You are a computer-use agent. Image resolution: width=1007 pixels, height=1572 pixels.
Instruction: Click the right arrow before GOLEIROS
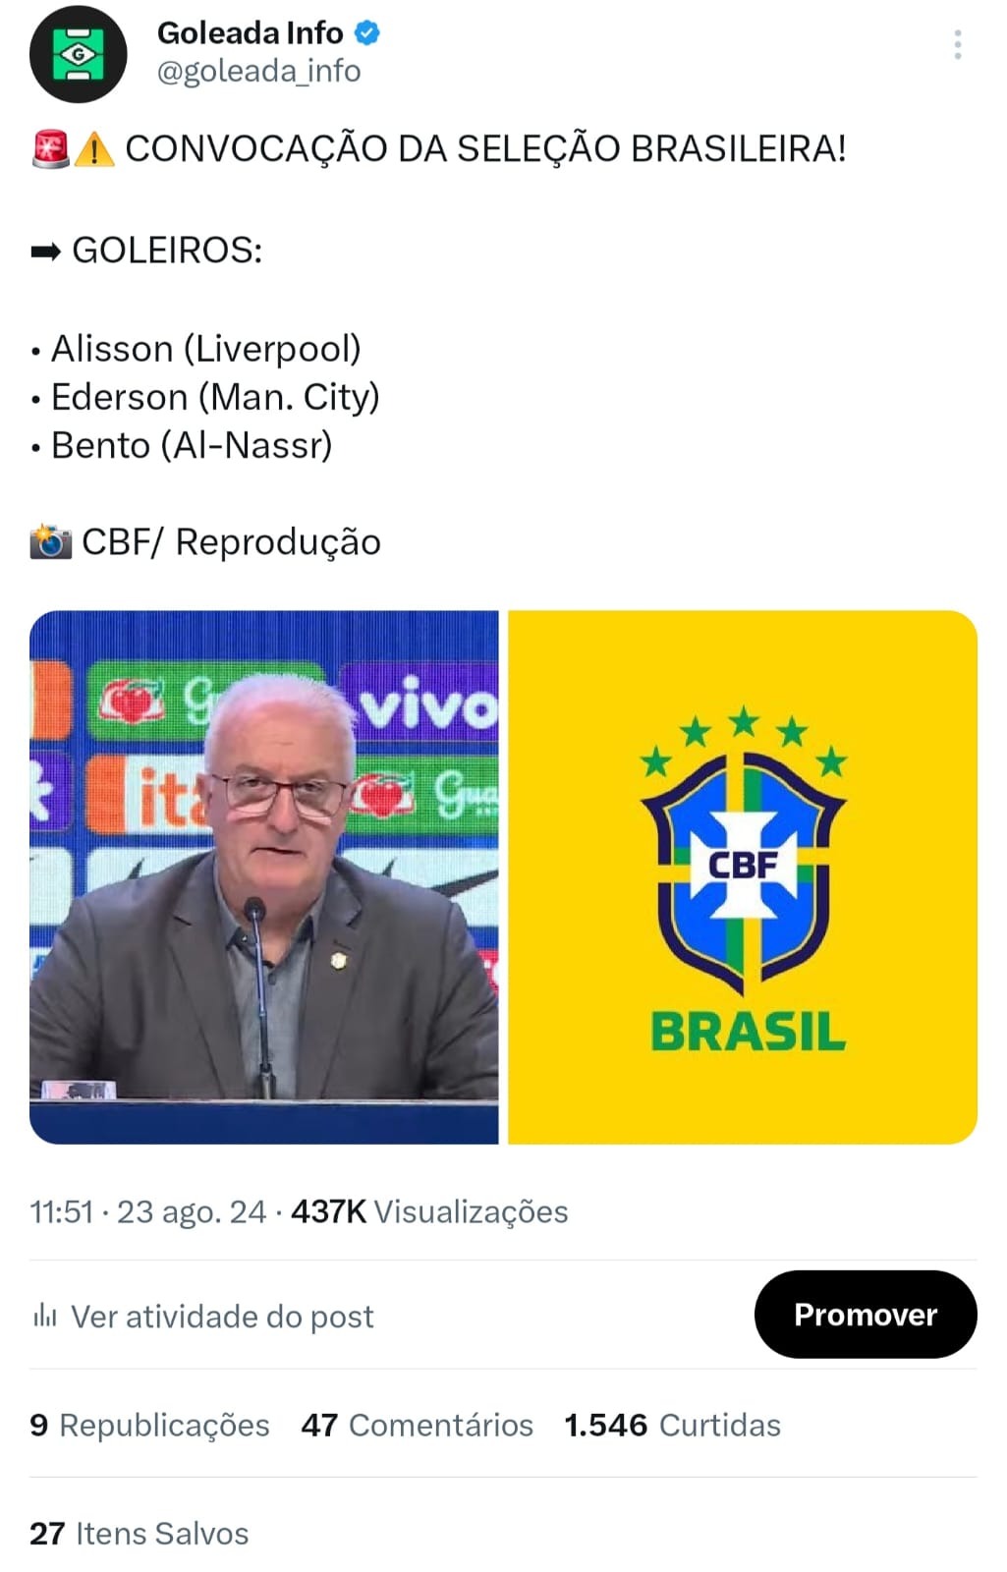(46, 252)
